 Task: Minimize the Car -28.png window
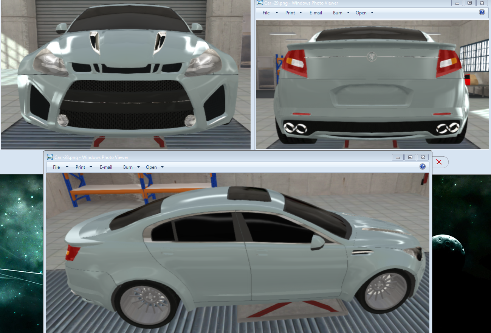398,157
